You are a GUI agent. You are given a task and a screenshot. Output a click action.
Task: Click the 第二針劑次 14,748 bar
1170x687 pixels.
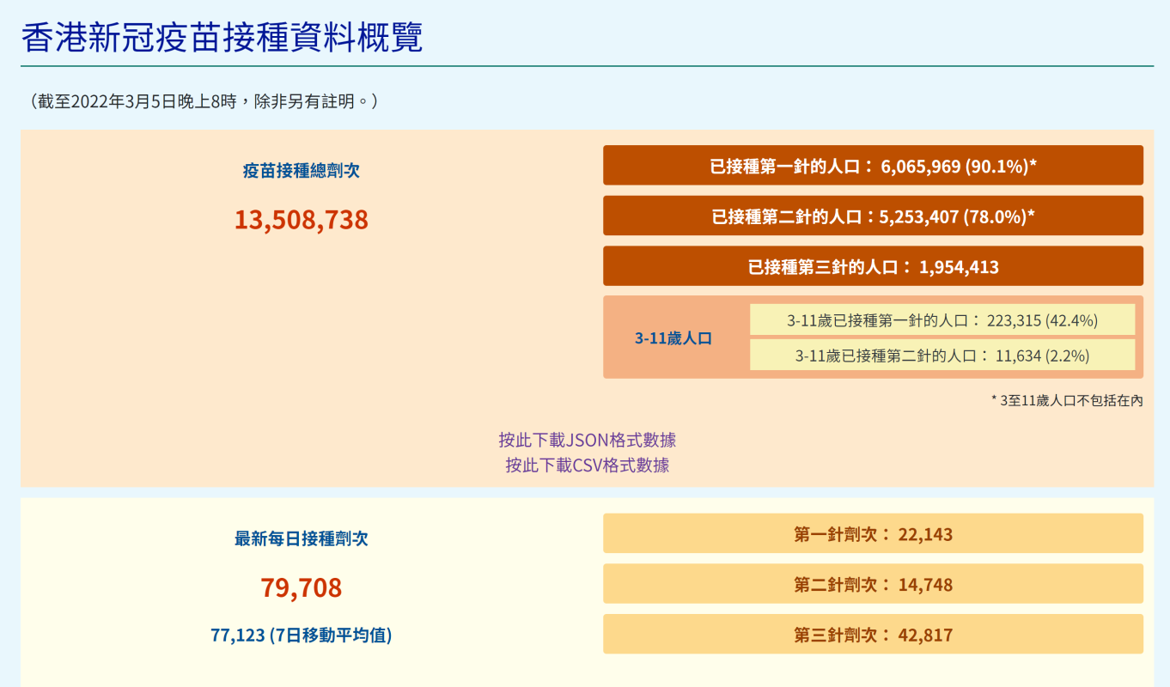[873, 585]
